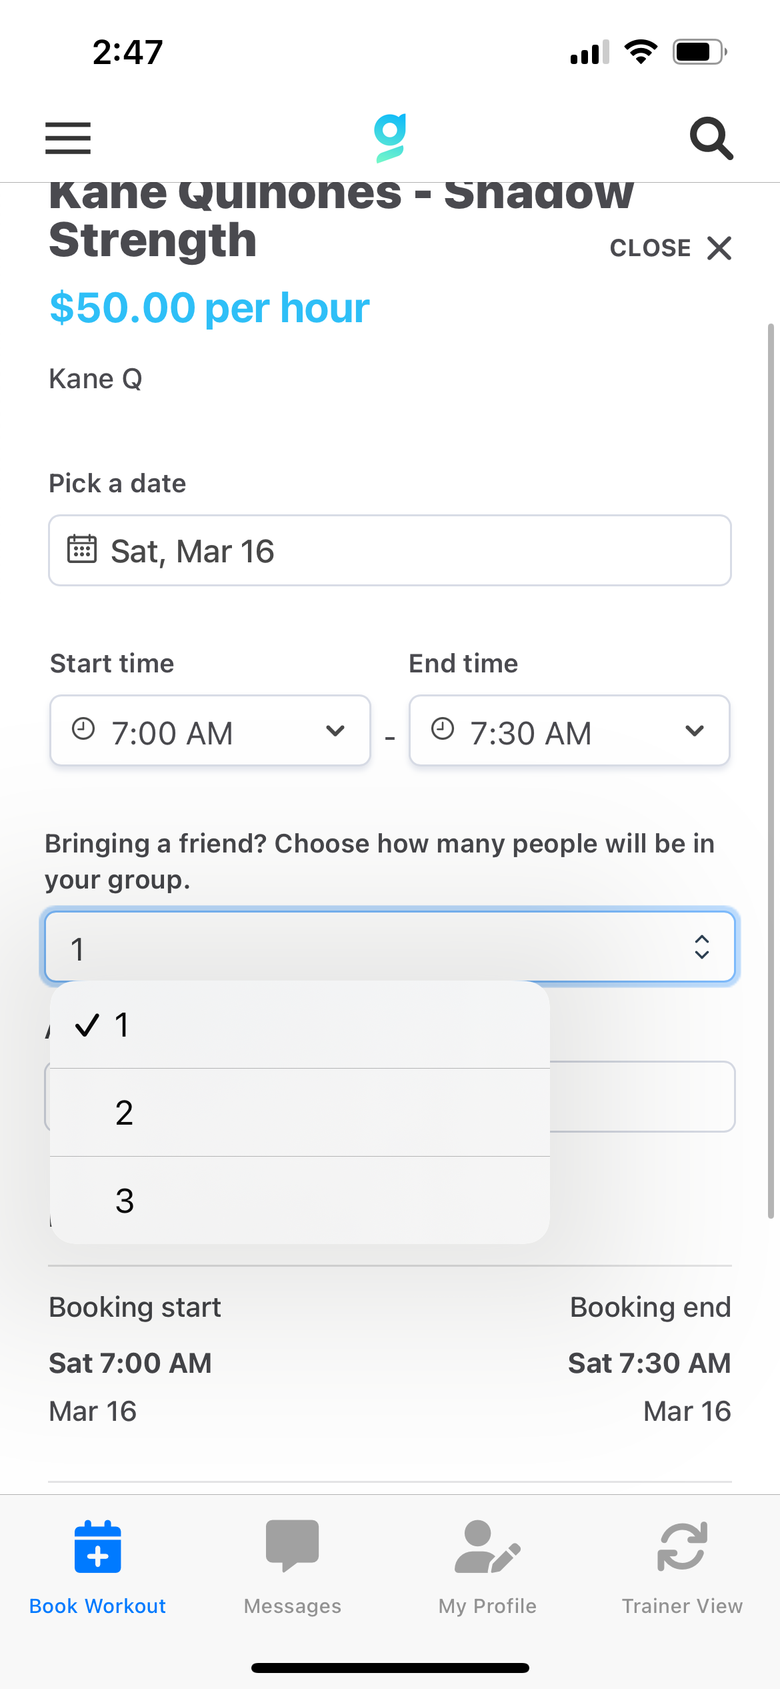The image size is (780, 1689).
Task: Open the Messages tab label
Action: point(292,1606)
